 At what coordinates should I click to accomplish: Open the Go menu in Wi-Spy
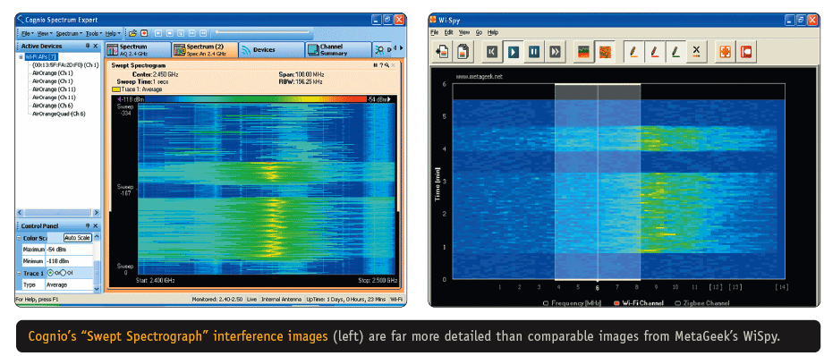[479, 32]
